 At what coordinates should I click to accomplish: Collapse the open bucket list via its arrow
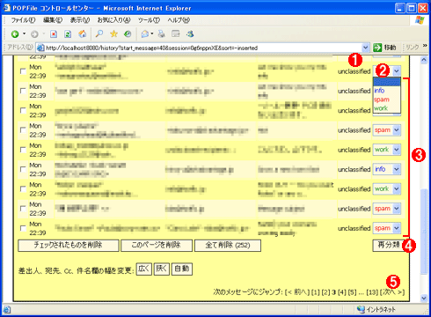pyautogui.click(x=397, y=71)
